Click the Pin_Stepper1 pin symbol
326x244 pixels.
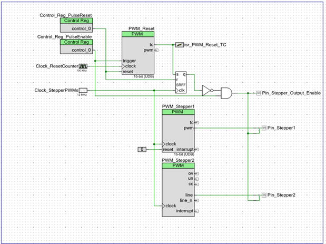[264, 128]
